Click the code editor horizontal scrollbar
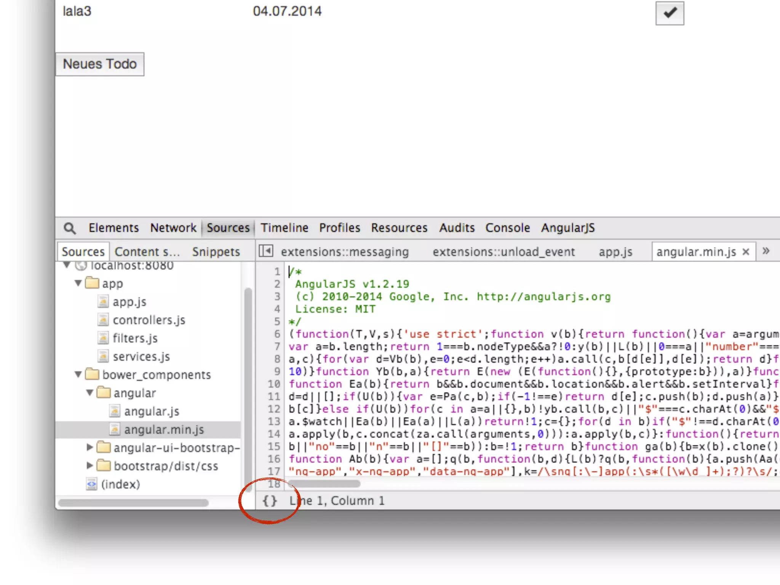780x585 pixels. (324, 484)
